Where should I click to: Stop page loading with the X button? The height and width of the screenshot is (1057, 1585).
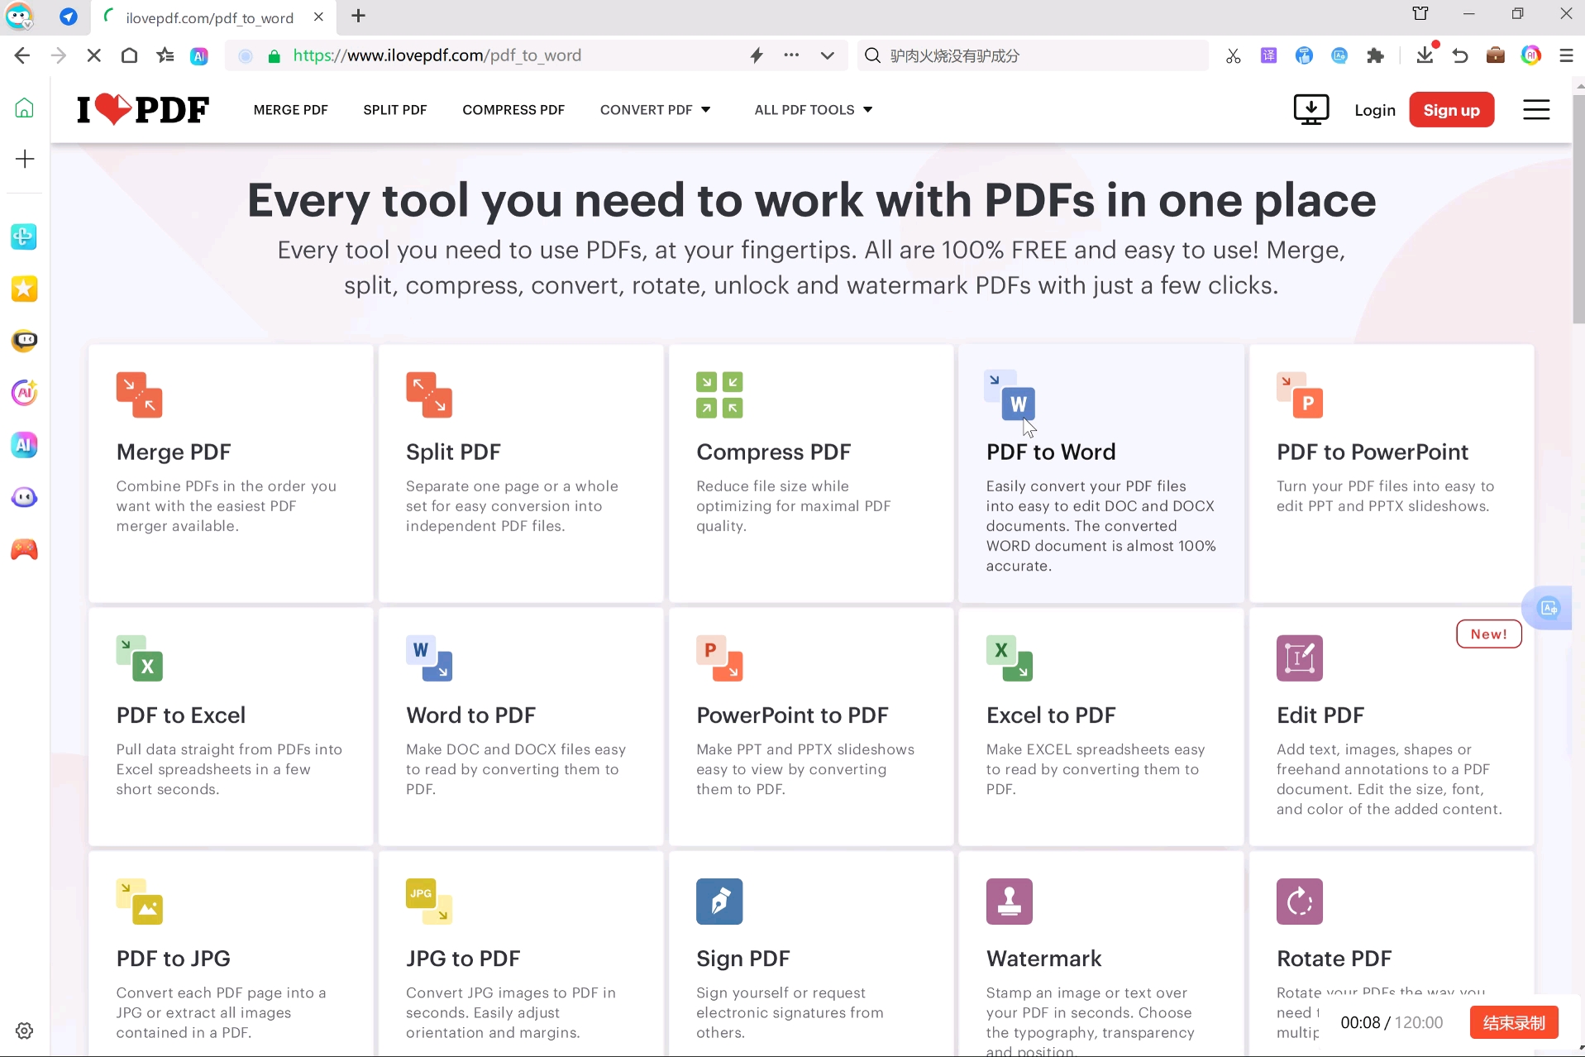click(x=93, y=55)
